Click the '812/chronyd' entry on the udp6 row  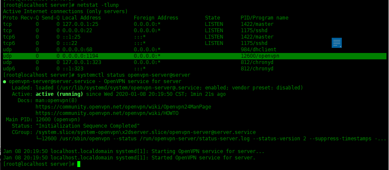257,69
